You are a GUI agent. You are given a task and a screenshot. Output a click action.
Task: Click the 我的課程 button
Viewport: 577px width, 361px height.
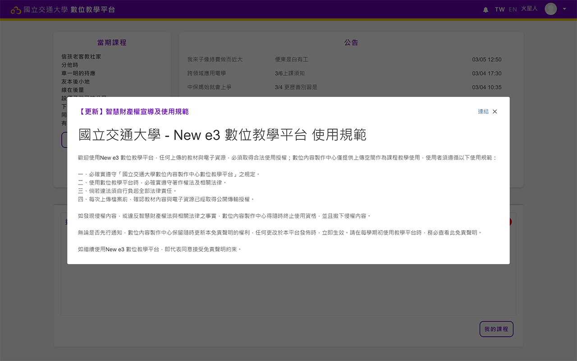496,329
